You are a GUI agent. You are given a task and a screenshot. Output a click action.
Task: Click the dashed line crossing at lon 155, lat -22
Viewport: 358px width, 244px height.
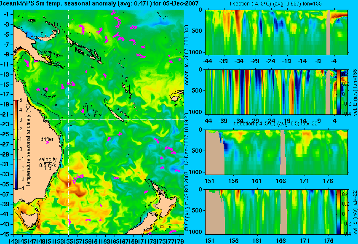(68, 120)
